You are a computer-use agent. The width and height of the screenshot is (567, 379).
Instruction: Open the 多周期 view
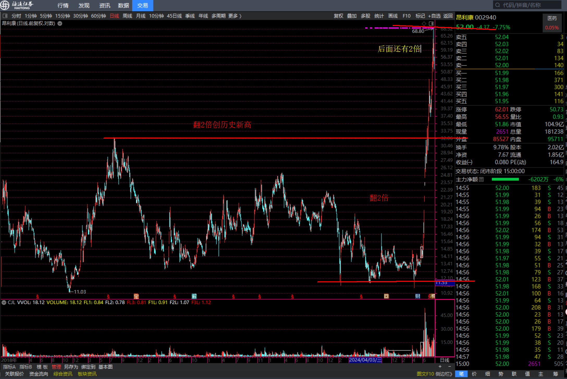218,16
